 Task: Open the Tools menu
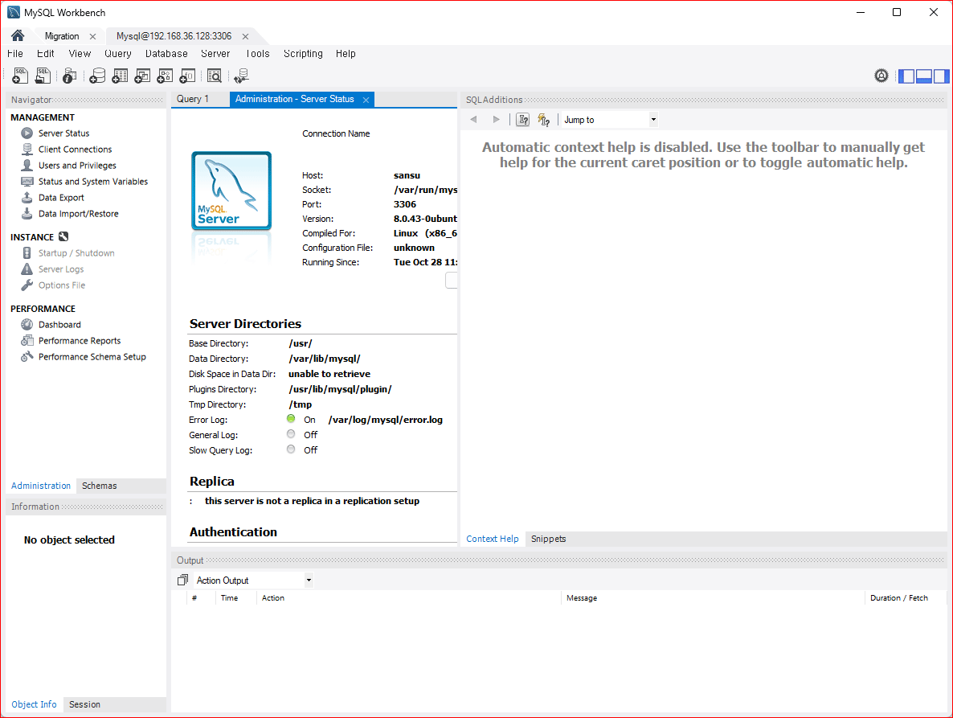click(258, 54)
